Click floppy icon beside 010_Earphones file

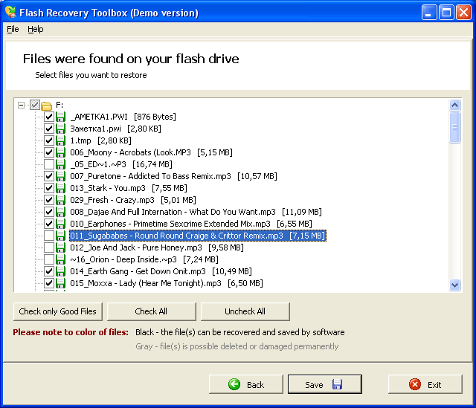click(61, 224)
